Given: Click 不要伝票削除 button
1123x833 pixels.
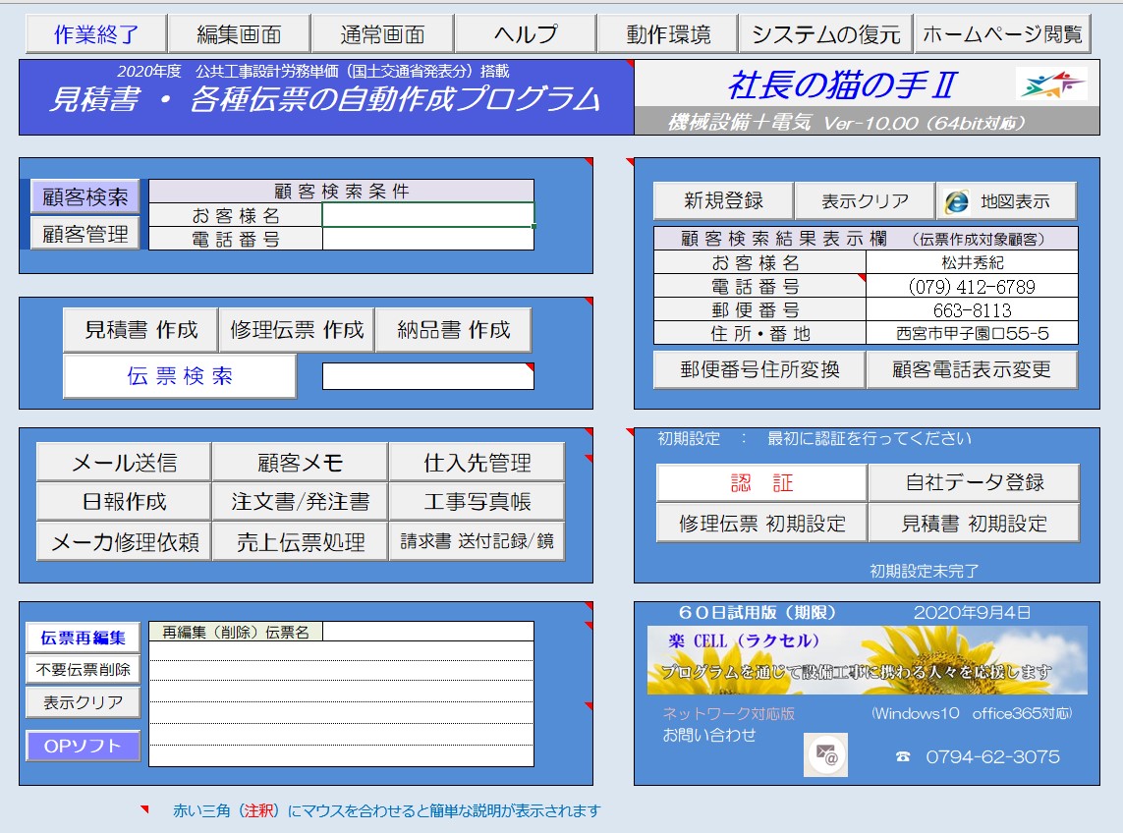Looking at the screenshot, I should point(84,670).
